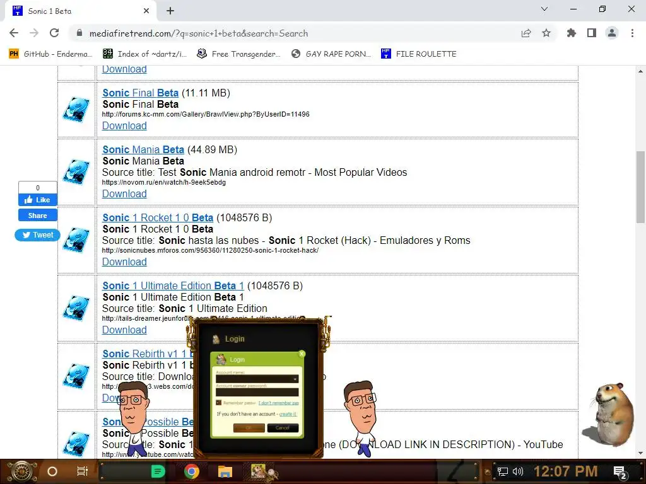Click the Account owner password field
Image resolution: width=646 pixels, height=484 pixels.
(x=257, y=392)
